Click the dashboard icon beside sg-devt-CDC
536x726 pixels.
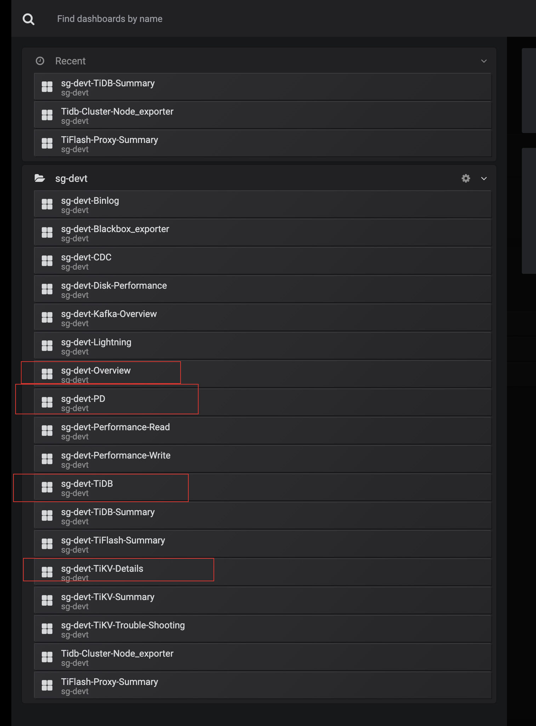click(x=47, y=261)
